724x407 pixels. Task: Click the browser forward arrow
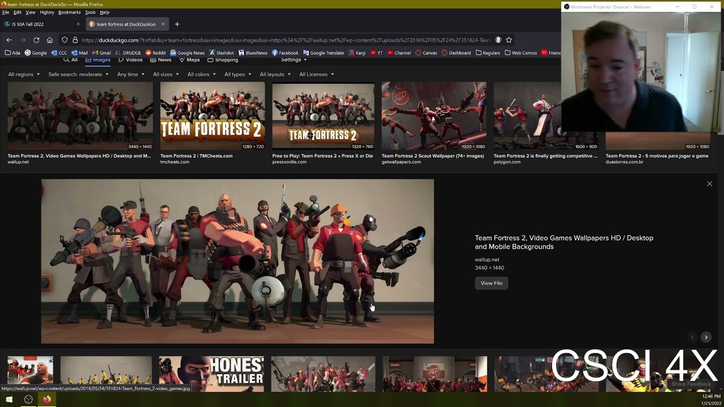(23, 40)
